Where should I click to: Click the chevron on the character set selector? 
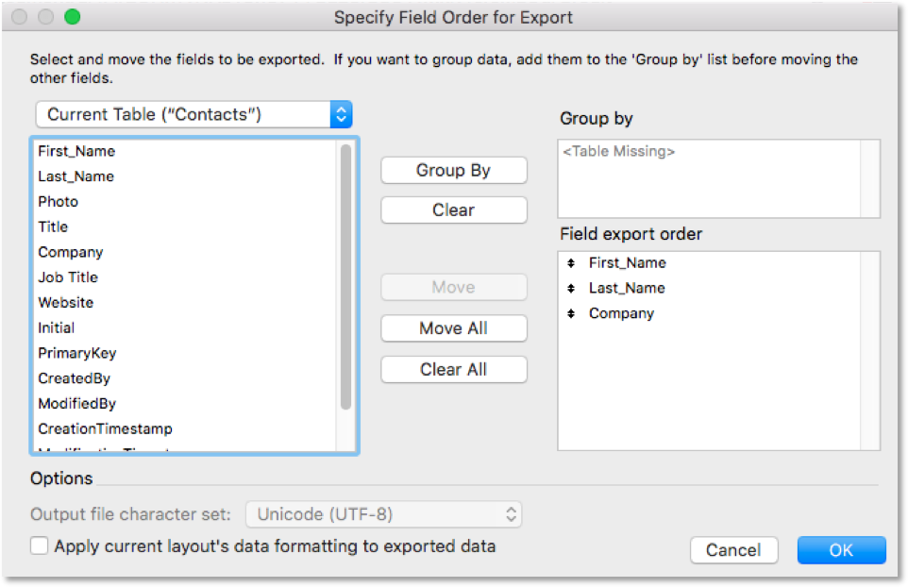pos(511,514)
